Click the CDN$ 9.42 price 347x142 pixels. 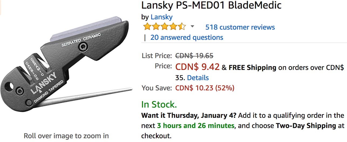(x=197, y=67)
